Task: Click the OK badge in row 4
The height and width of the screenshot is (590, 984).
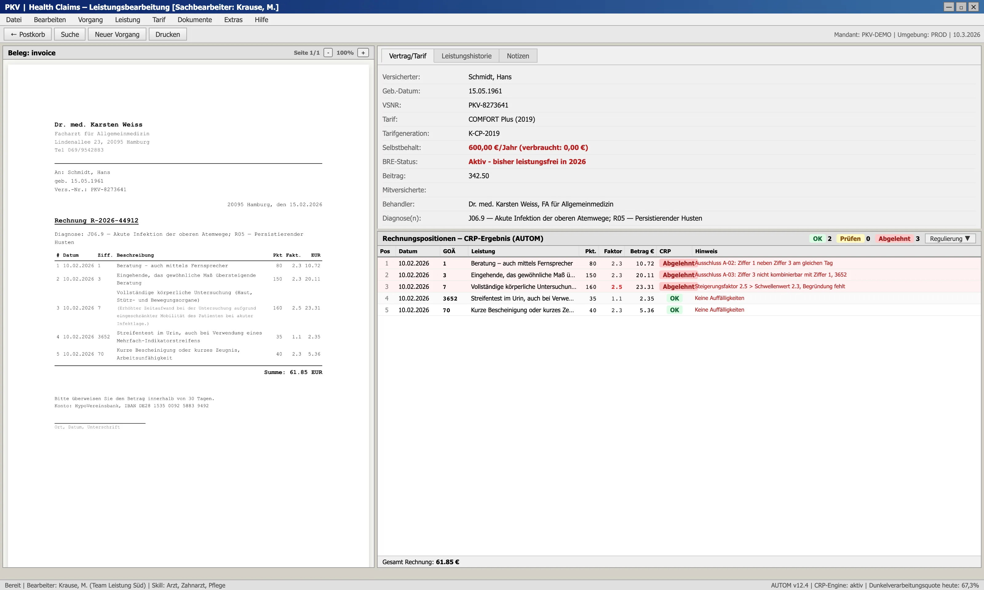Action: [x=674, y=298]
